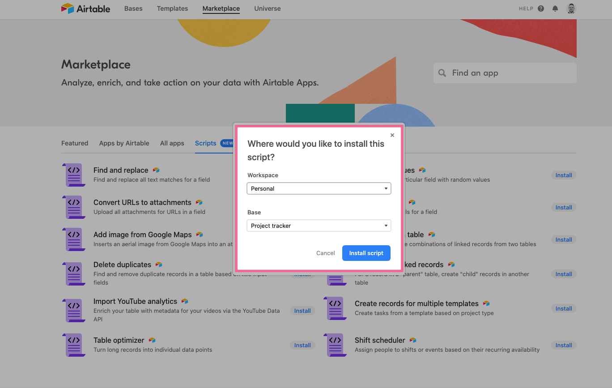612x388 pixels.
Task: Click the Airtable logo
Action: point(85,9)
